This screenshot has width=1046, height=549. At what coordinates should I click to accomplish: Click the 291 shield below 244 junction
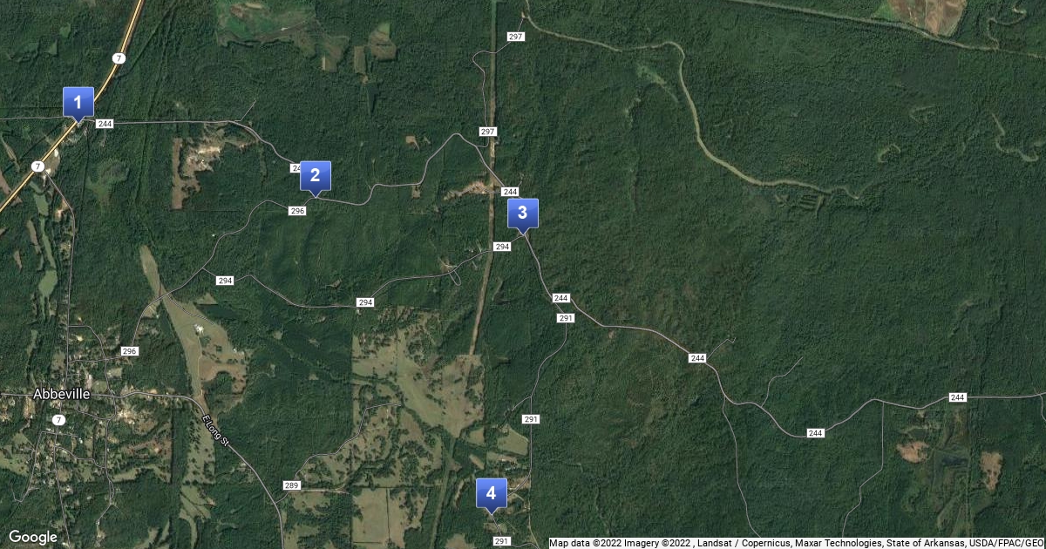click(x=566, y=319)
